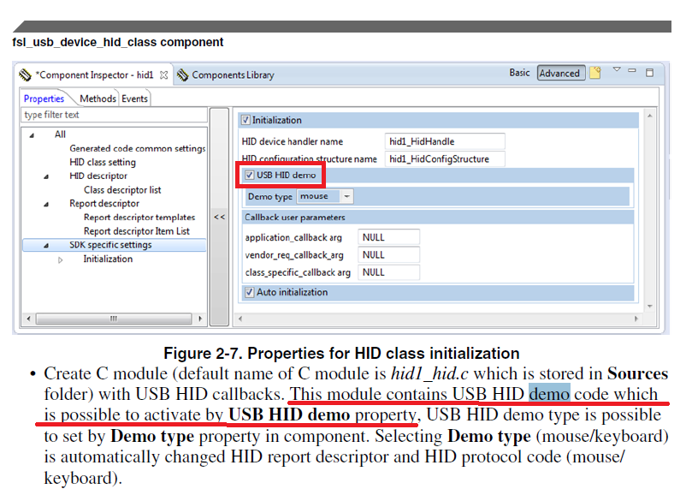Select Report descriptor Item List

(137, 231)
